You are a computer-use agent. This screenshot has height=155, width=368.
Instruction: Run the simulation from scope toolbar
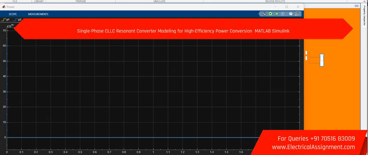point(270,14)
